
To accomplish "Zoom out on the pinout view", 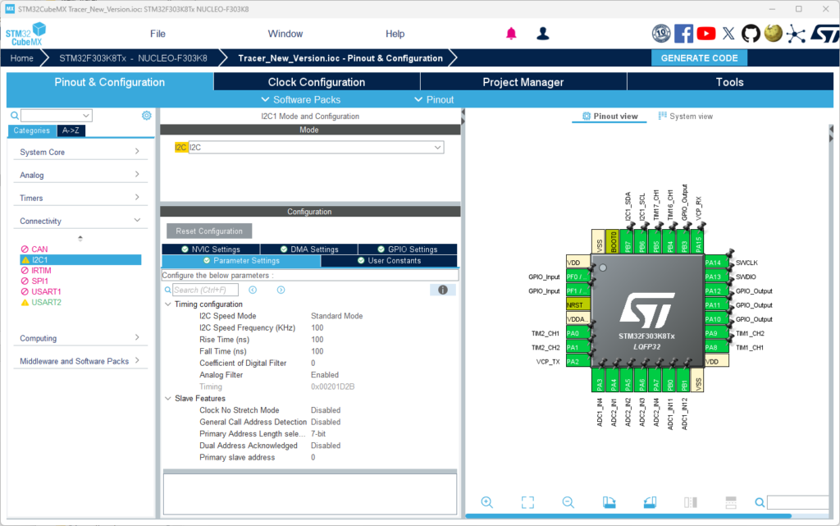I will point(568,502).
